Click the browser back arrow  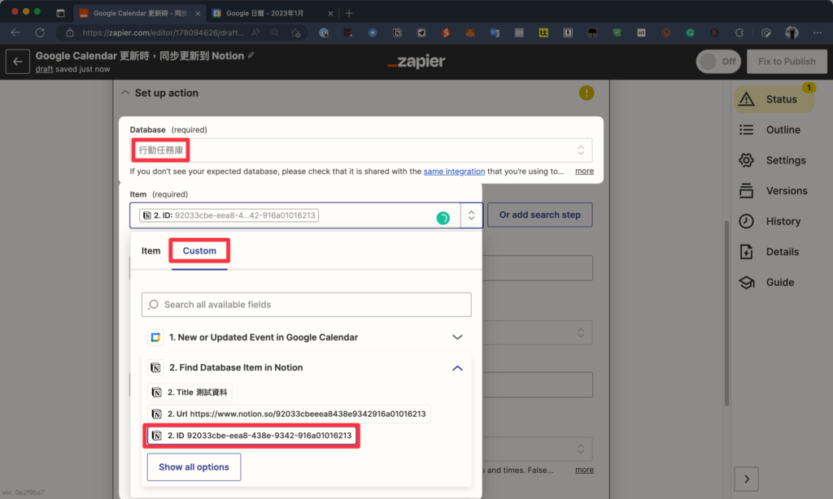point(15,33)
